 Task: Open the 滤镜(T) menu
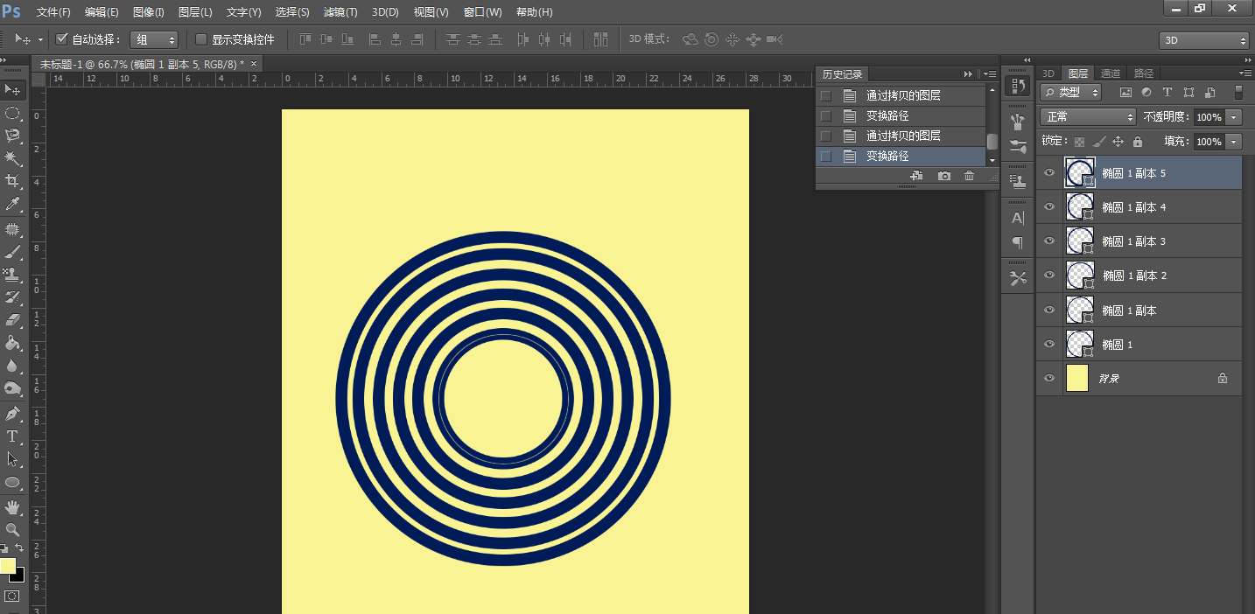340,12
